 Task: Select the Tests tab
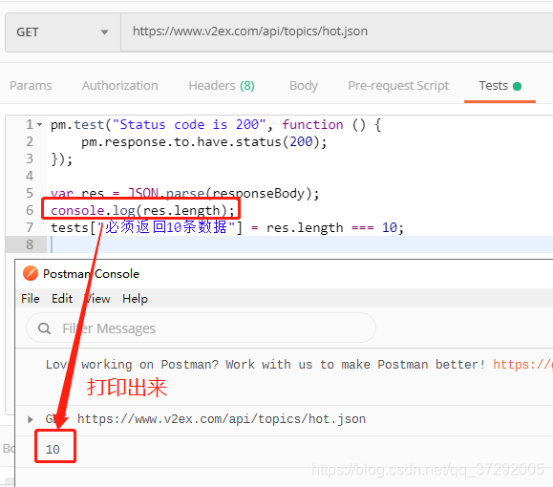click(x=500, y=86)
